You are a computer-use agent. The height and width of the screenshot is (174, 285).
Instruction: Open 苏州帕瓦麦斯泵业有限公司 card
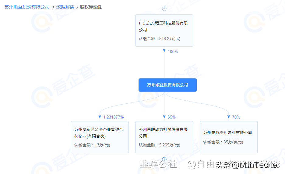[229, 137]
